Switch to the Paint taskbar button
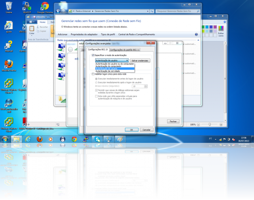The width and height of the screenshot is (254, 200). pos(120,139)
